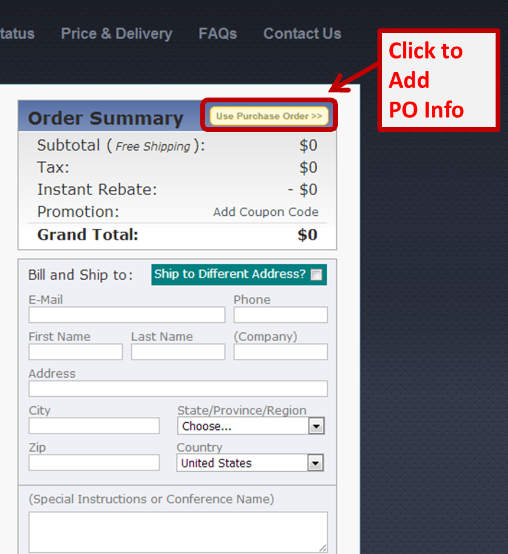Open the Add Coupon Code link

[x=266, y=212]
